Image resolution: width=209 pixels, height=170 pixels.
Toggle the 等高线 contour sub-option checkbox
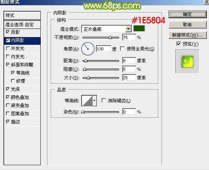point(13,73)
